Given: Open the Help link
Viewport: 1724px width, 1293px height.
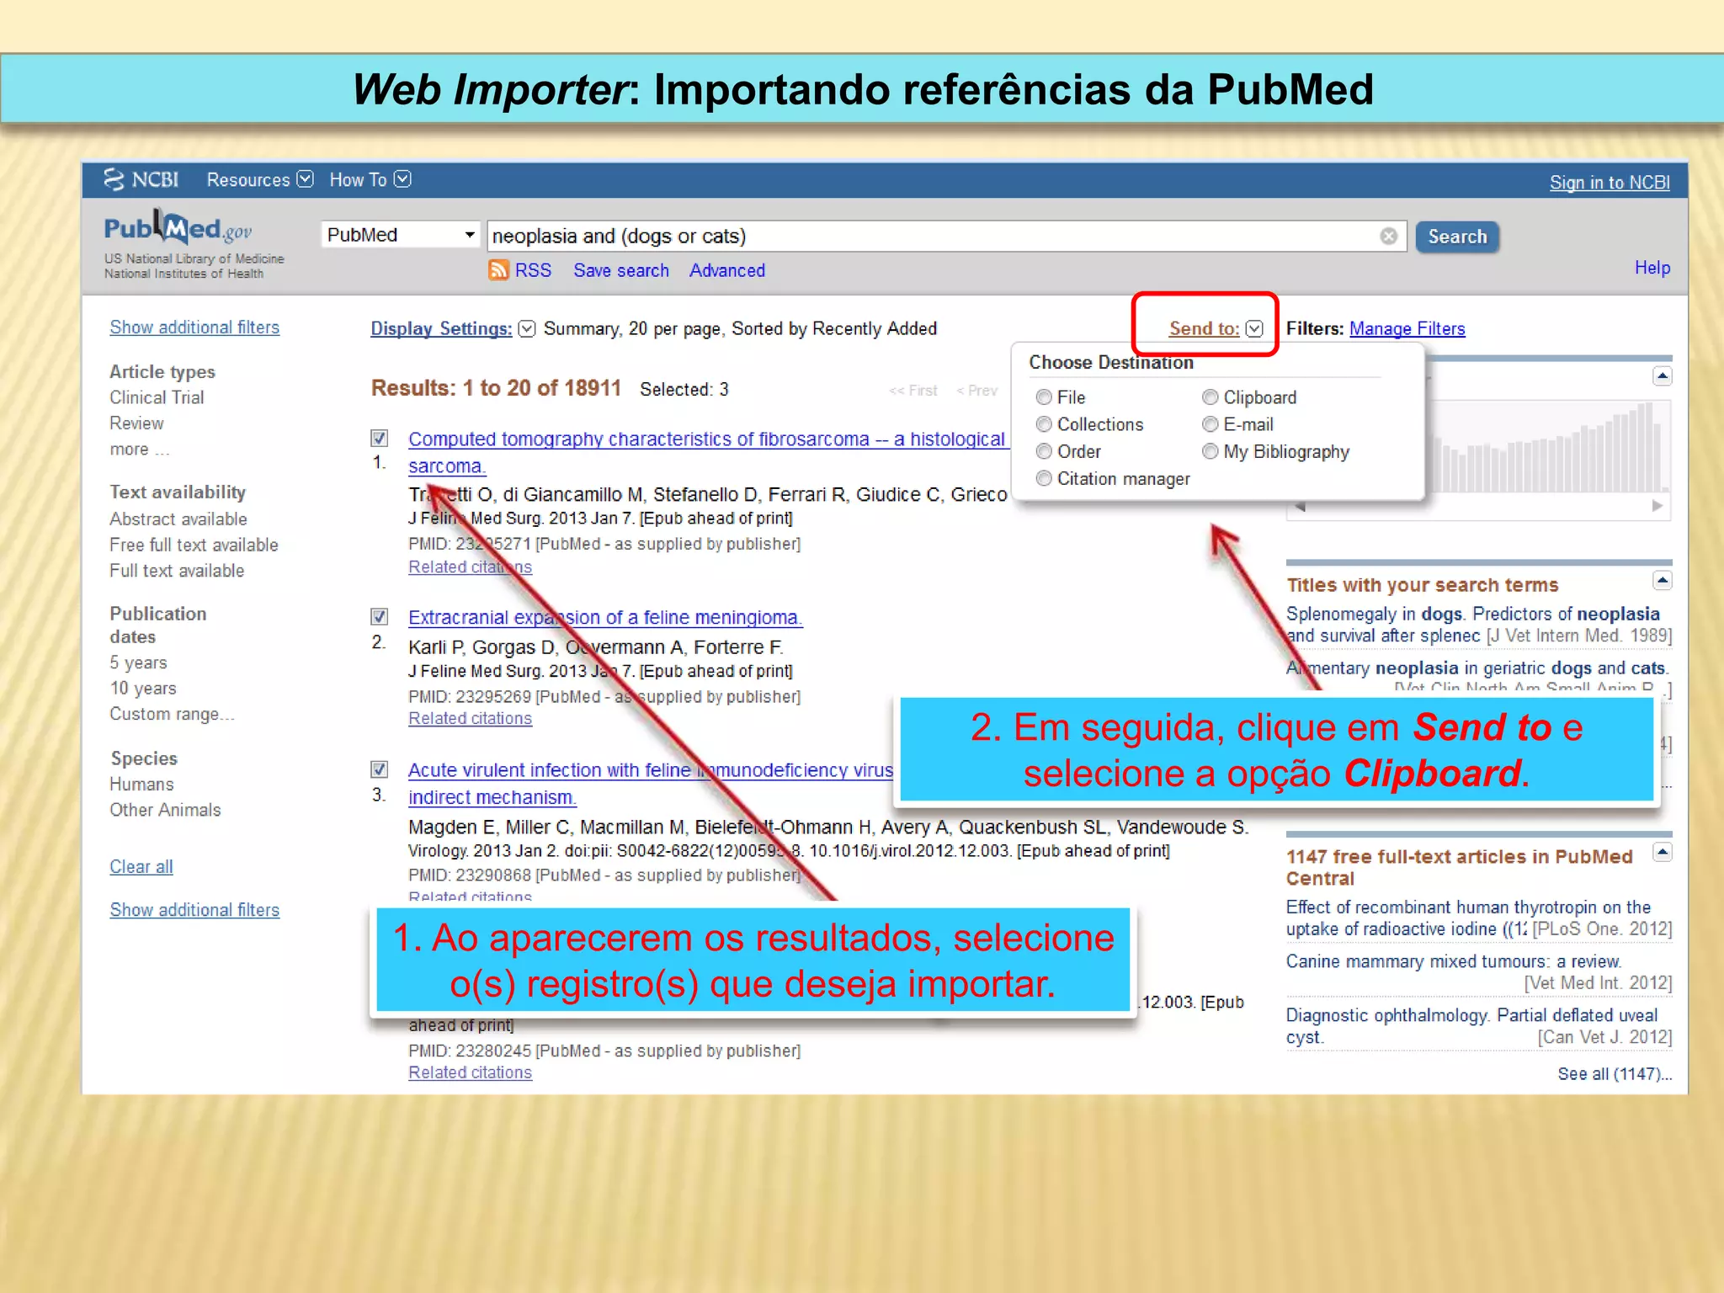Looking at the screenshot, I should pyautogui.click(x=1652, y=268).
